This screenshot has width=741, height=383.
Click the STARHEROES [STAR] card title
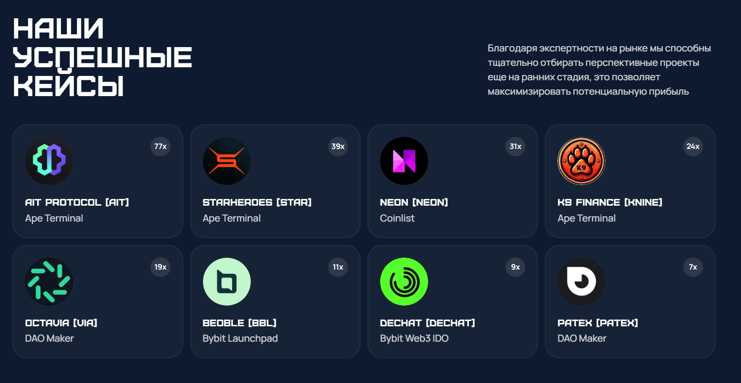257,202
